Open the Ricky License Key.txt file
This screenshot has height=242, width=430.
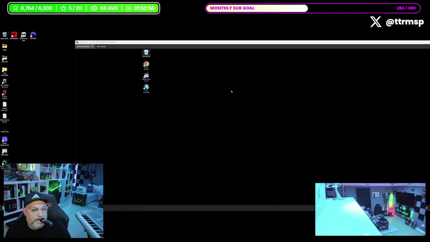tap(4, 118)
